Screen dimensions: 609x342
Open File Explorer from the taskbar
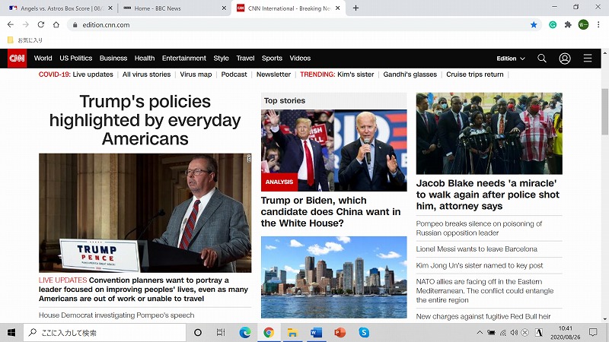(292, 333)
